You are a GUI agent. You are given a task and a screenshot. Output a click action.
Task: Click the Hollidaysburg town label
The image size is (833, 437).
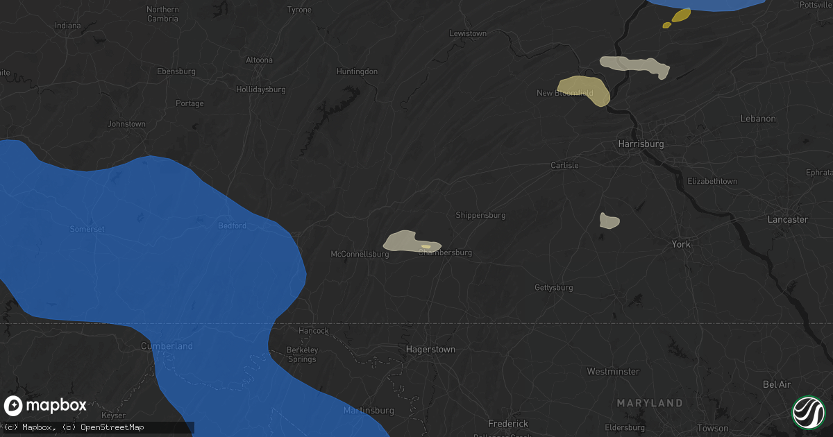[x=260, y=90]
